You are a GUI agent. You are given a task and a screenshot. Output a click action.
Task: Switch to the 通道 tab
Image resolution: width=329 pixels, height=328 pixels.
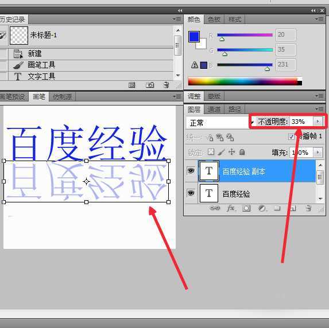pyautogui.click(x=214, y=109)
